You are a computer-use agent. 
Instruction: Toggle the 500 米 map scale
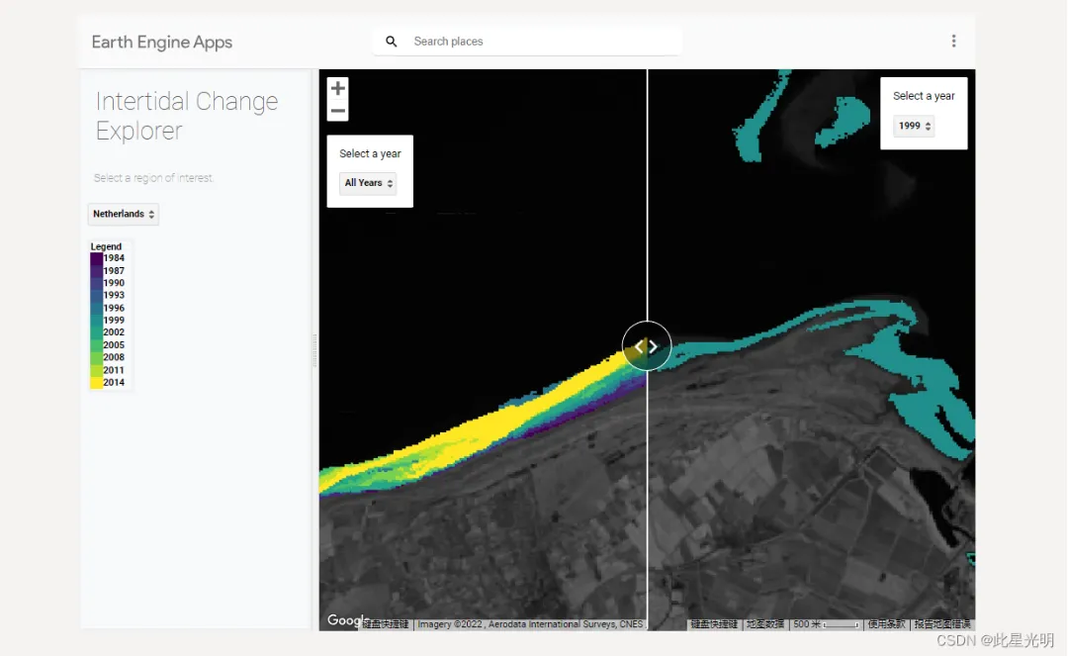(826, 624)
